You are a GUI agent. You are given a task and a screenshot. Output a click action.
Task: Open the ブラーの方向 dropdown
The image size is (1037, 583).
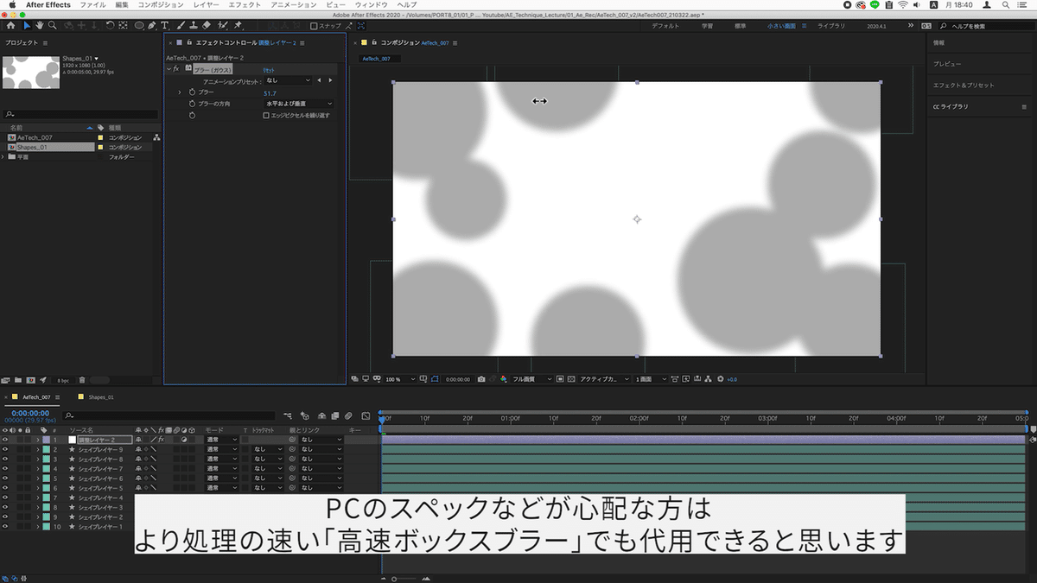coord(297,104)
